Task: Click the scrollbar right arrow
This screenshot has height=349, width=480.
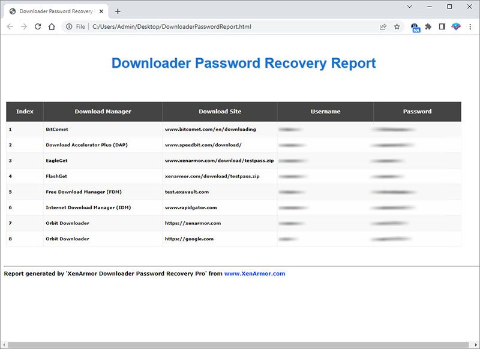Action: pyautogui.click(x=476, y=345)
